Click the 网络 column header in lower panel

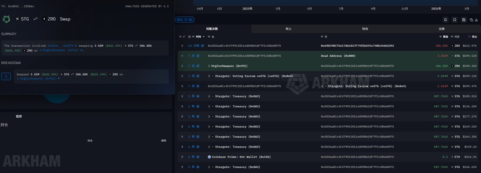(x=164, y=141)
